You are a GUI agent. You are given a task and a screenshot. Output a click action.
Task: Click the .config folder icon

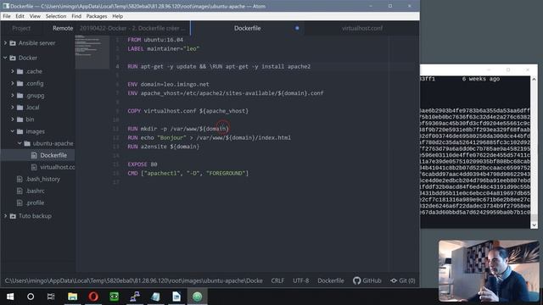[x=20, y=84]
